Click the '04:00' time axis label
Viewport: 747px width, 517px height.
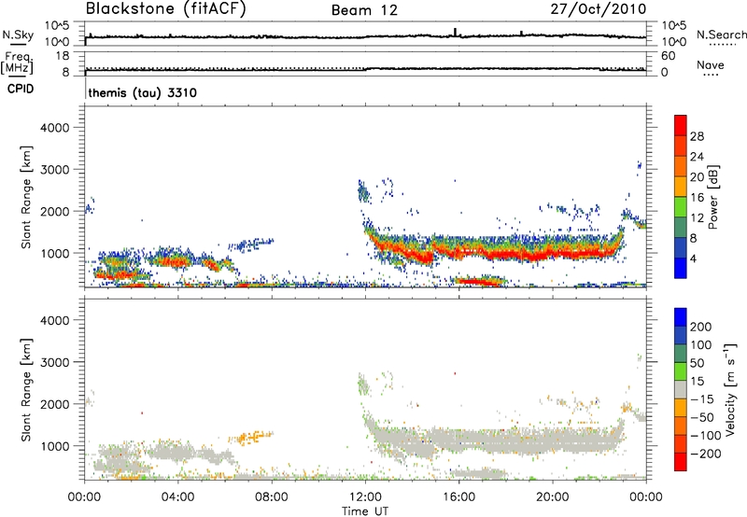click(177, 497)
